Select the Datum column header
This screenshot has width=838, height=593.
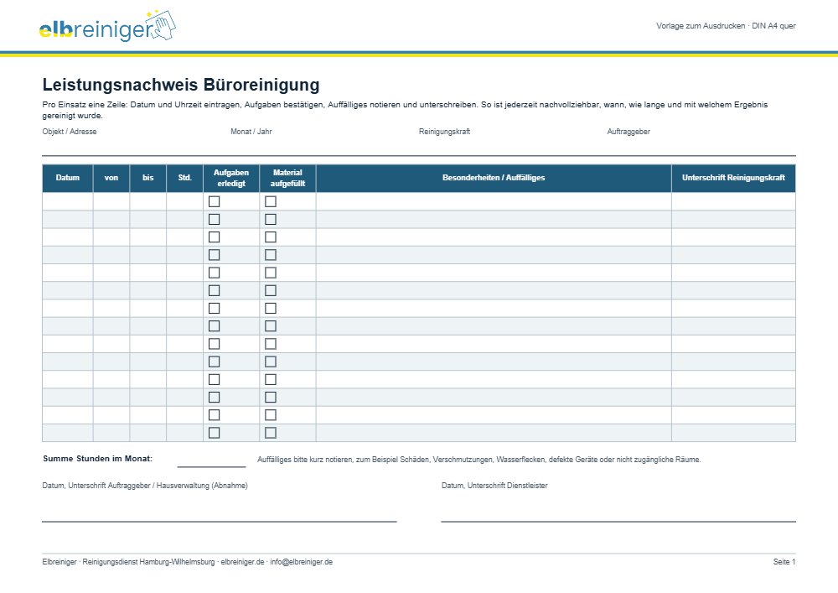(x=67, y=178)
